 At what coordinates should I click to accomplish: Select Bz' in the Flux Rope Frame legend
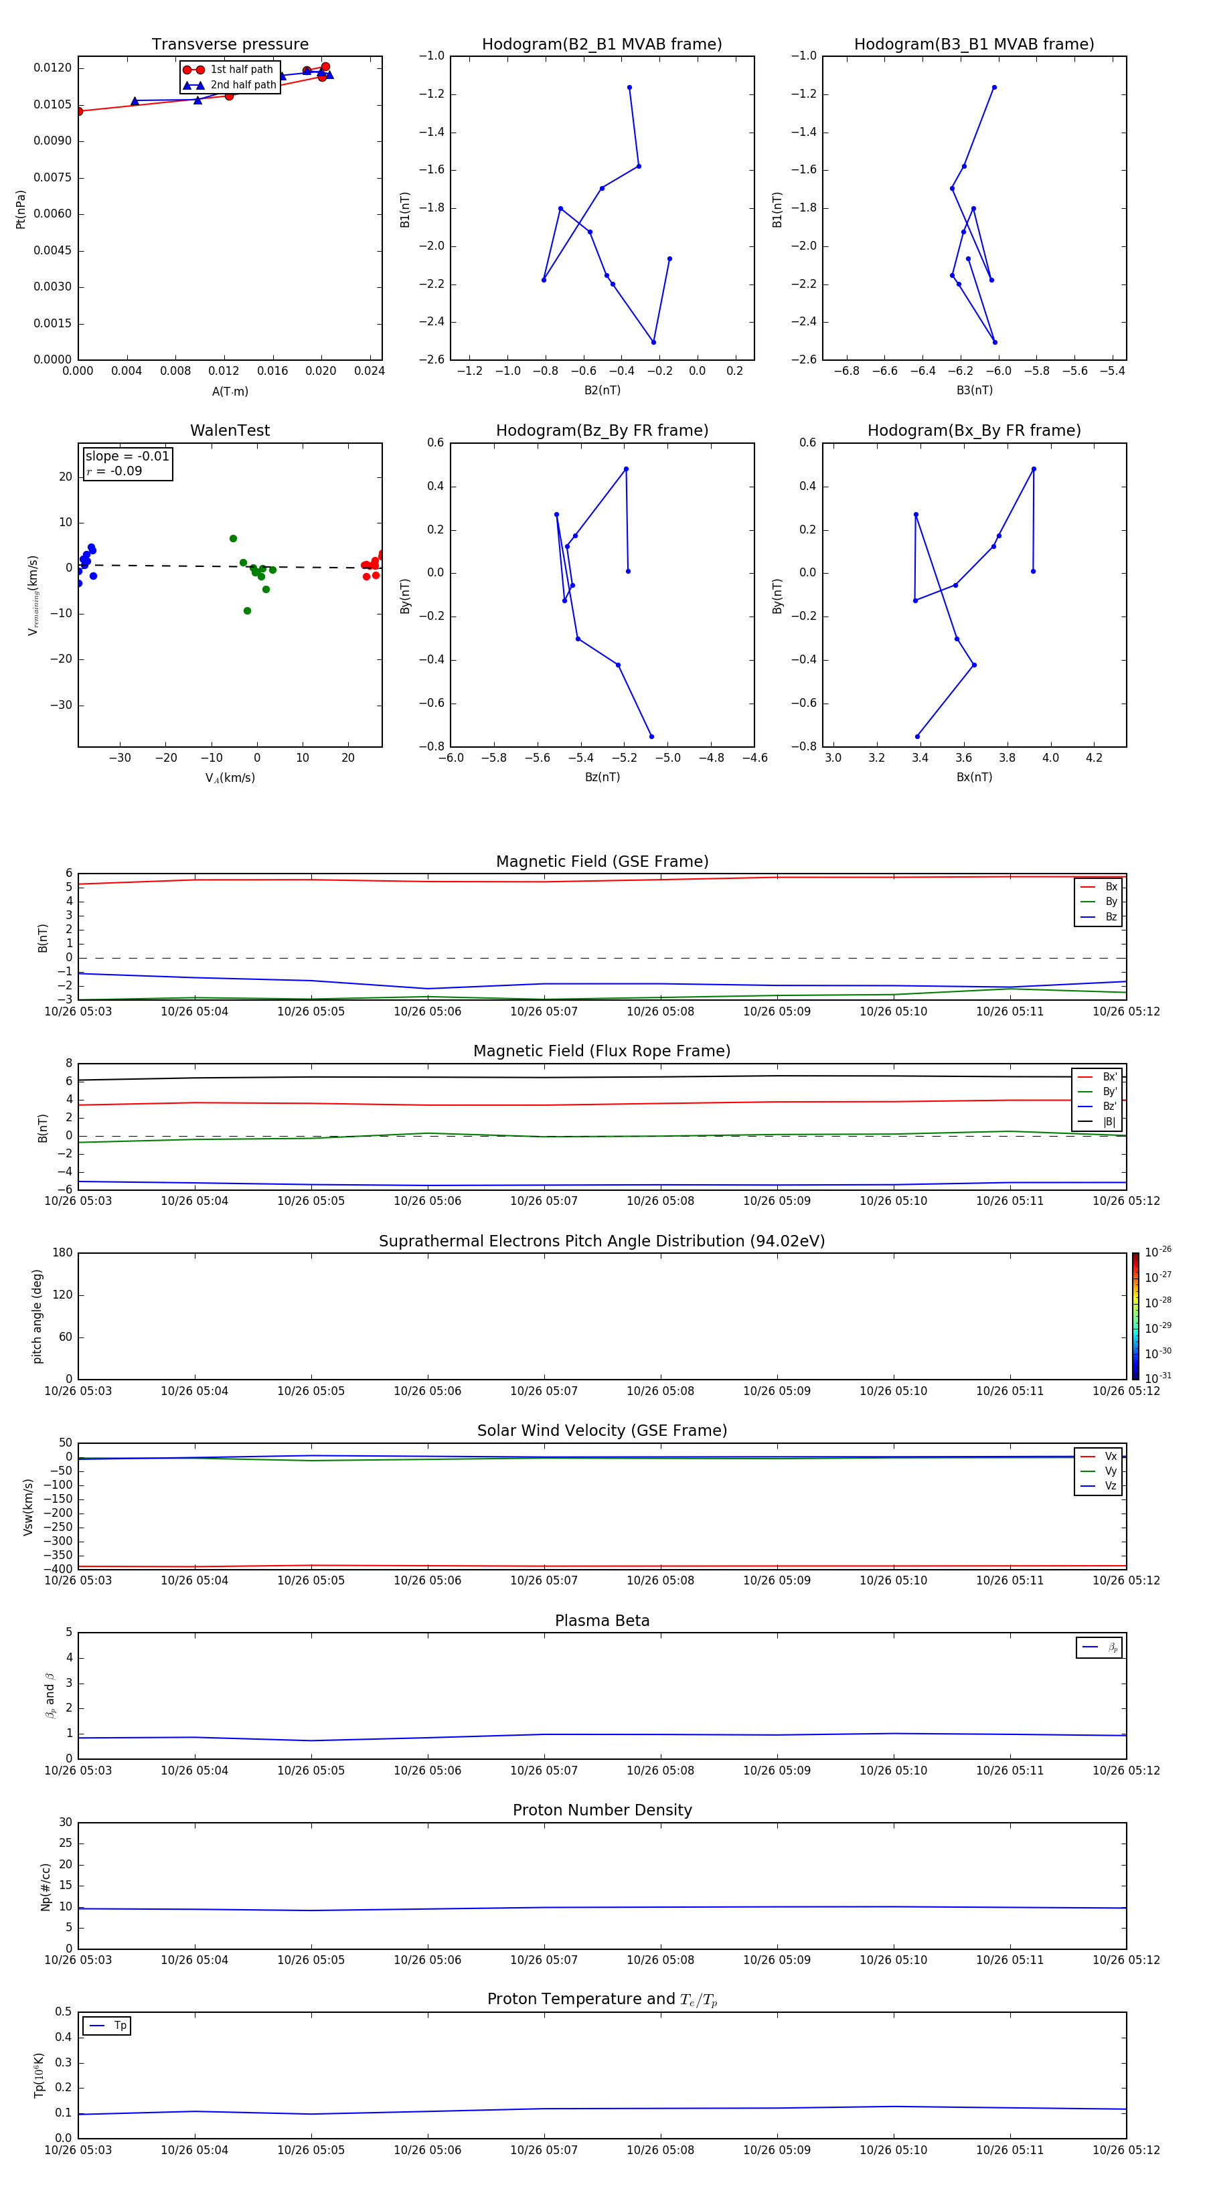1098,1107
